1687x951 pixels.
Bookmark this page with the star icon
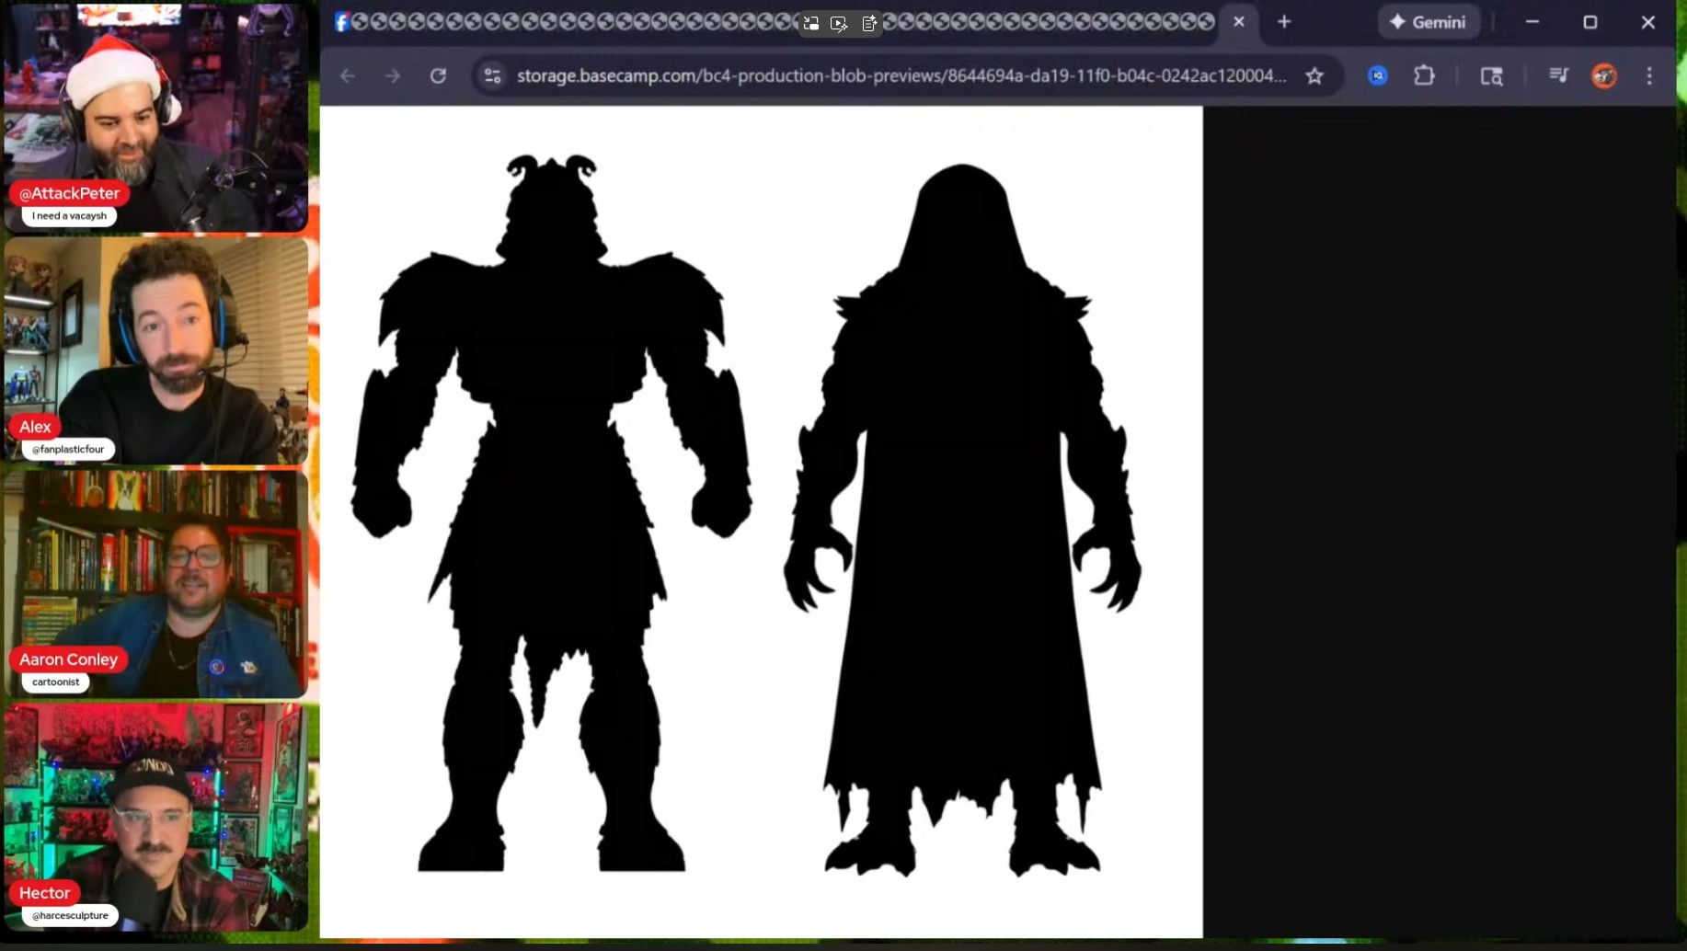1314,76
